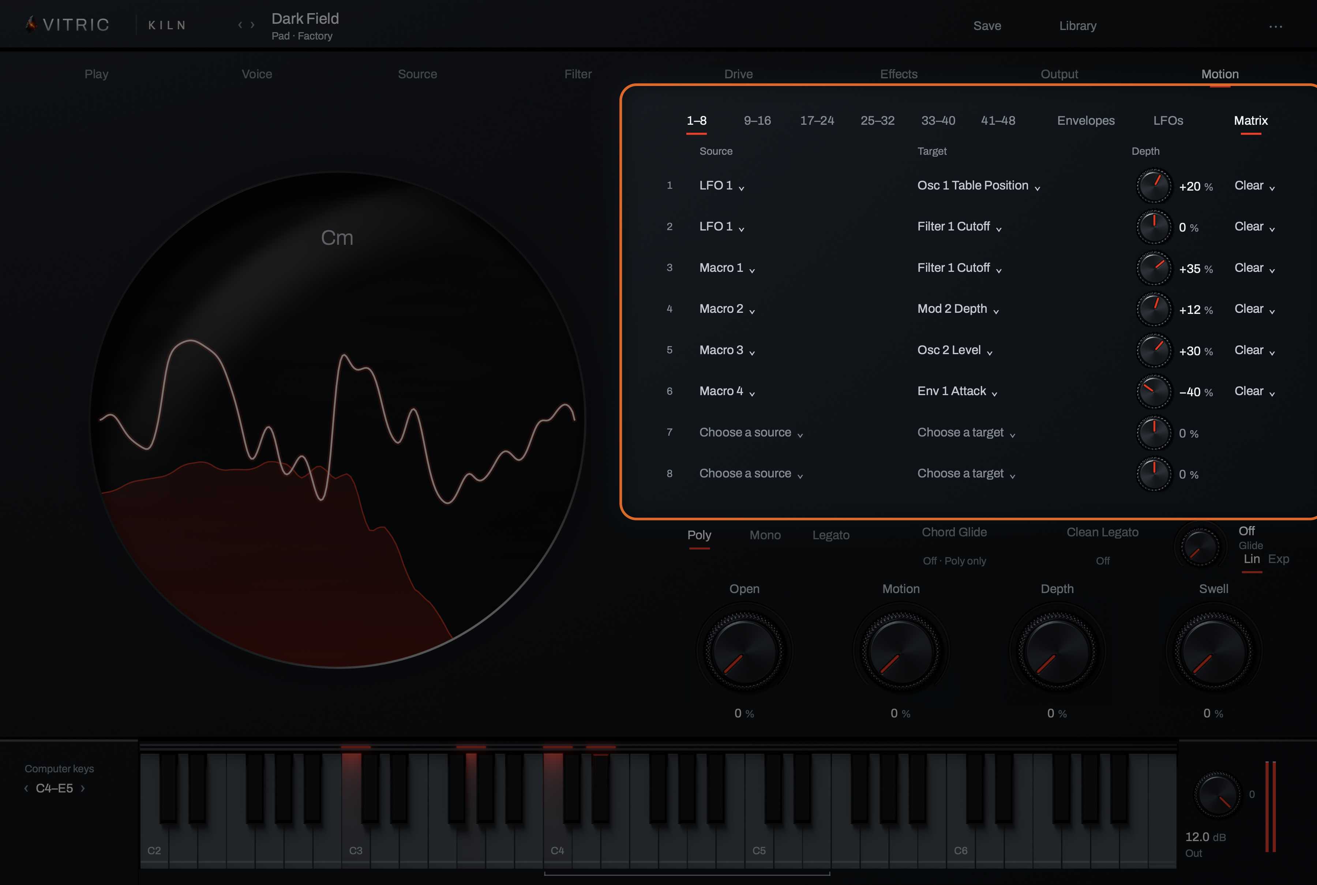Image resolution: width=1317 pixels, height=885 pixels.
Task: Switch glide curve to Lin
Action: click(x=1252, y=559)
